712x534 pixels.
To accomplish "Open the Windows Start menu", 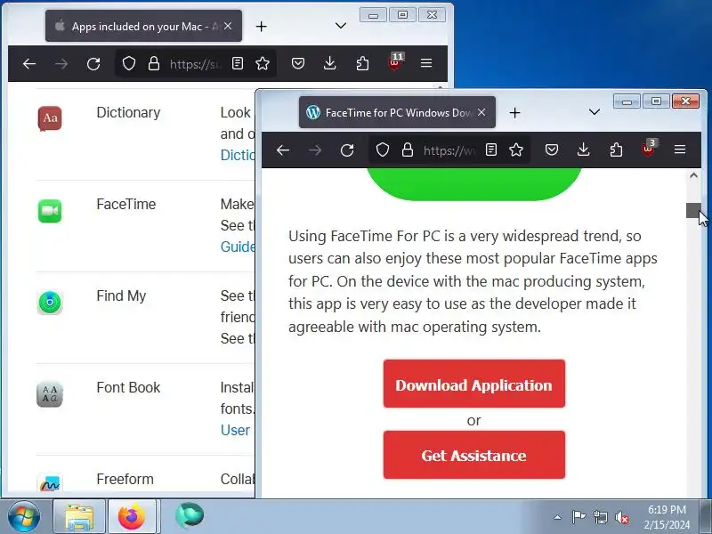I will (24, 516).
